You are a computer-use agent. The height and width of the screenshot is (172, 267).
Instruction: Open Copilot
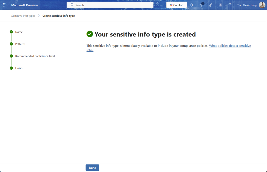point(177,5)
